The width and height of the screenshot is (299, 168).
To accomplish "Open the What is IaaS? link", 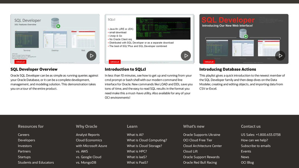I will pyautogui.click(x=137, y=157).
